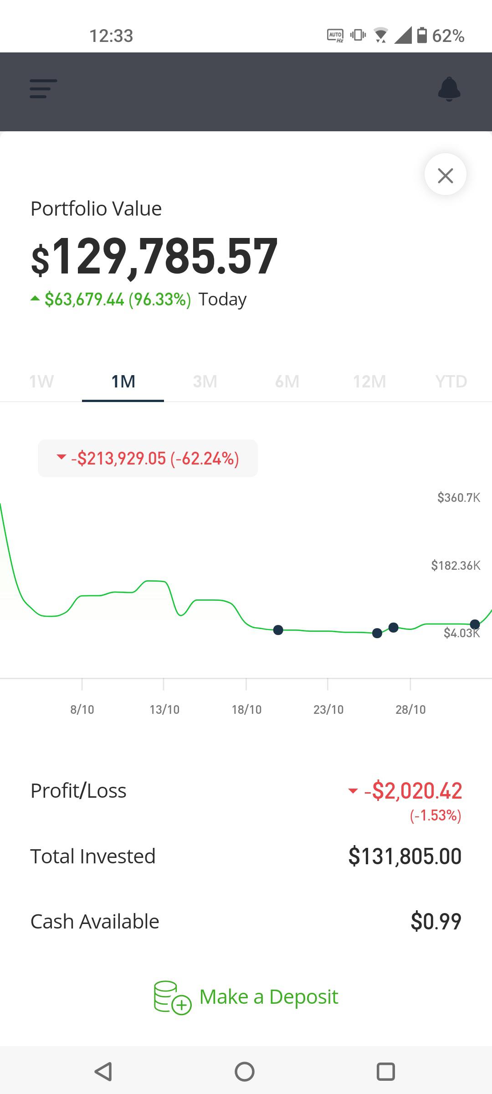This screenshot has width=492, height=1094.
Task: Switch to the 1W time range tab
Action: (41, 381)
